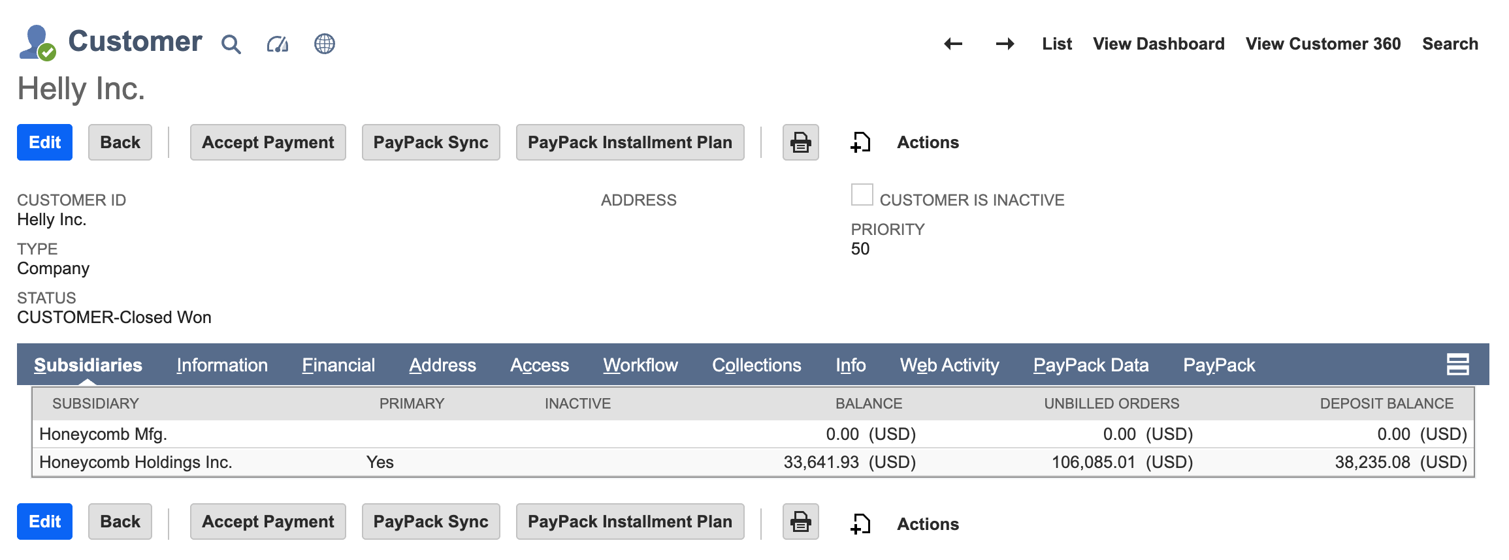This screenshot has height=560, width=1509.
Task: Go to next record with right arrow
Action: [x=1005, y=44]
